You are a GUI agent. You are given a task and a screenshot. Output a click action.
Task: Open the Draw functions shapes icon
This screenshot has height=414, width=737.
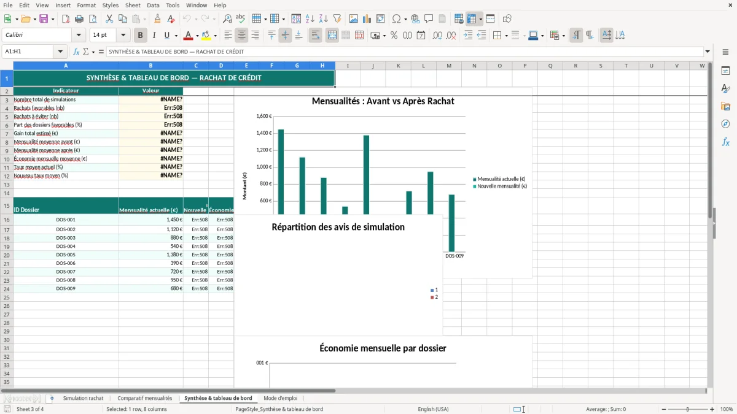(507, 19)
